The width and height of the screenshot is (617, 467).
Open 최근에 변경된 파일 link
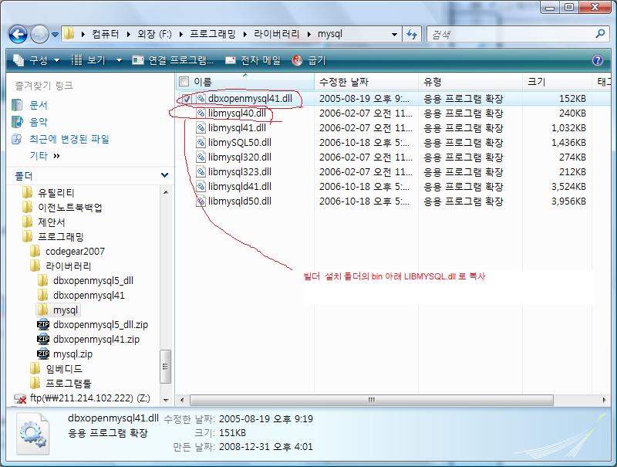(x=69, y=139)
